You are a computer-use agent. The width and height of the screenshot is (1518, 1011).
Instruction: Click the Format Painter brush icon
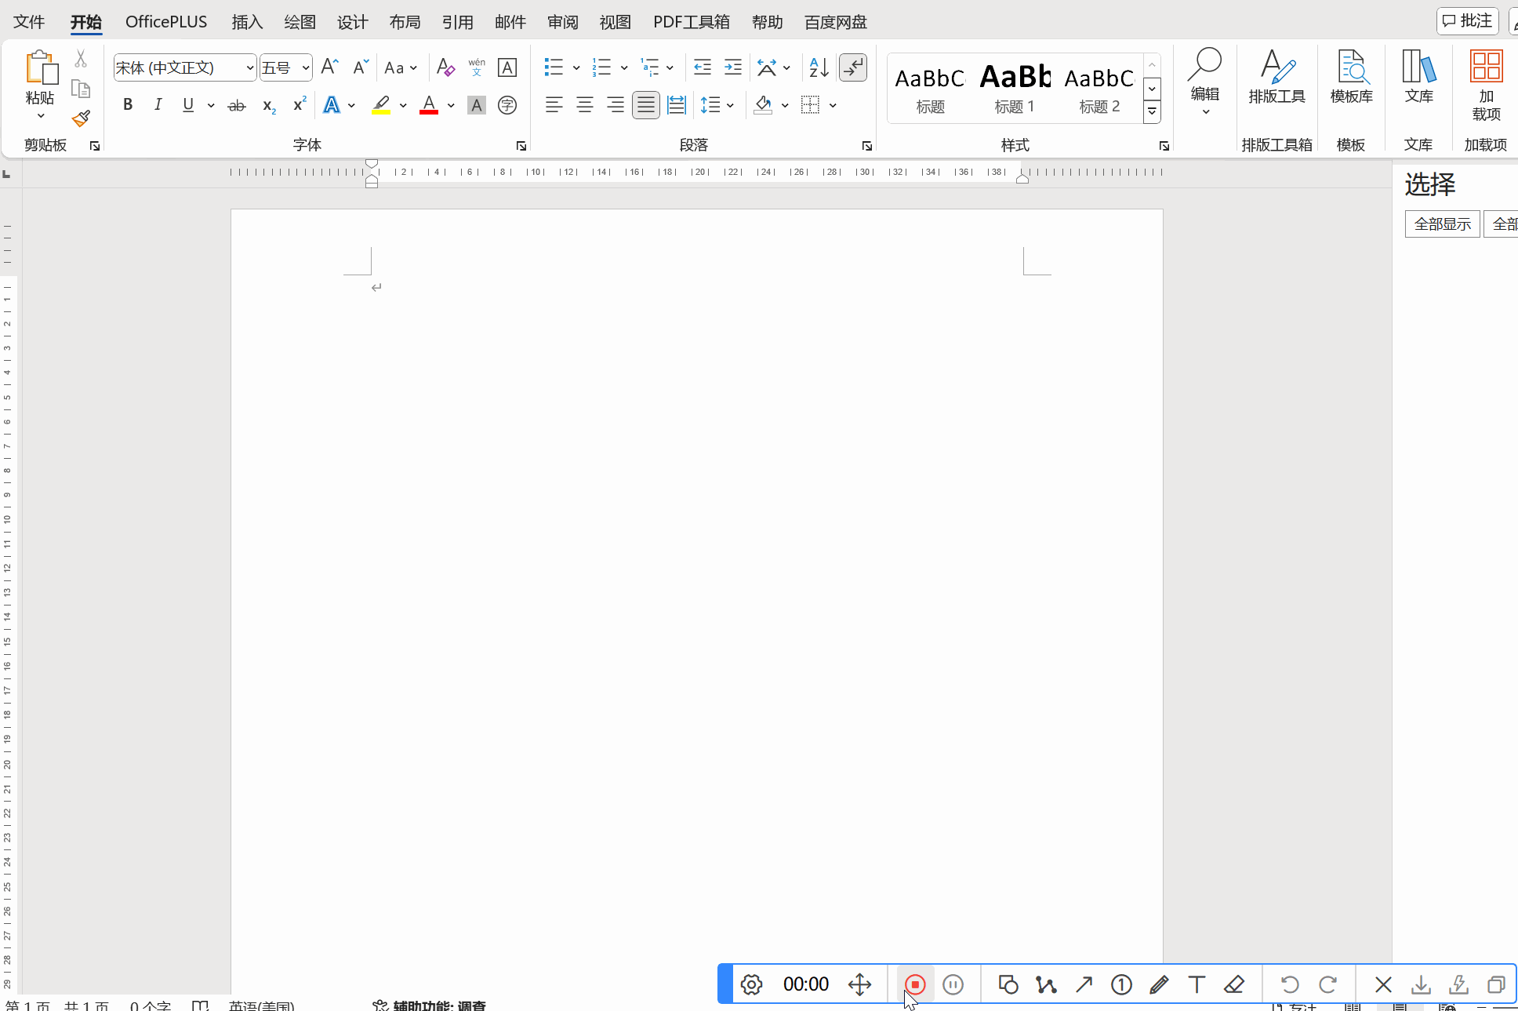click(81, 118)
